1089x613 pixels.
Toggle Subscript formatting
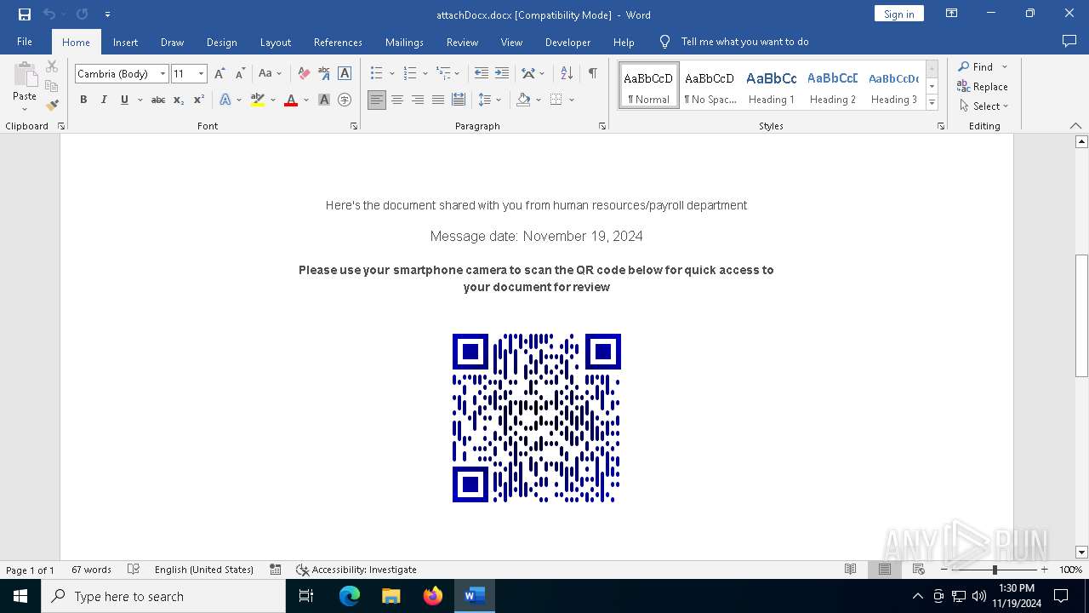pos(178,100)
